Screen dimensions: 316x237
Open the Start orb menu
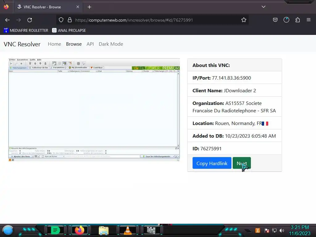8,230
